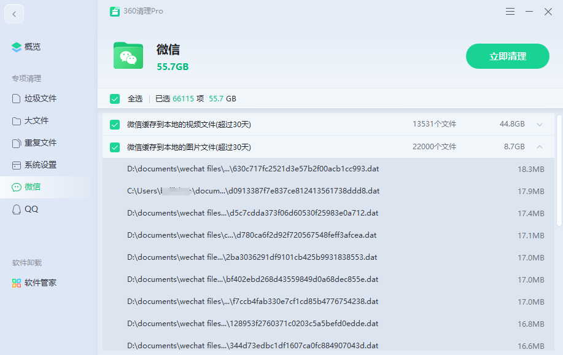Screen dimensions: 563x355
Task: Click the 重复文件 duplicate icon
Action: tap(16, 143)
